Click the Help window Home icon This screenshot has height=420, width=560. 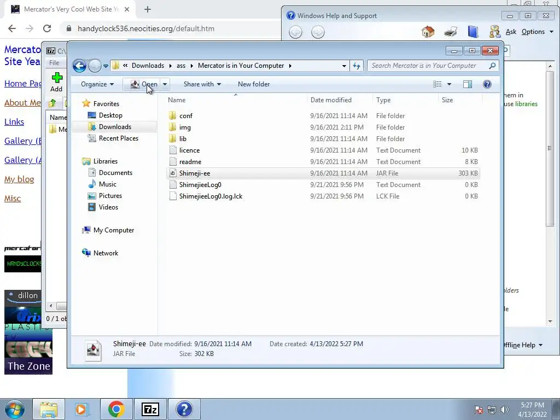[428, 32]
